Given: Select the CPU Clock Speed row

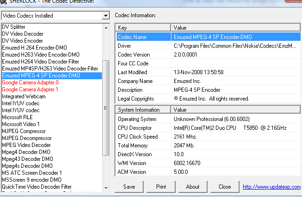Looking at the screenshot, I should point(208,137).
